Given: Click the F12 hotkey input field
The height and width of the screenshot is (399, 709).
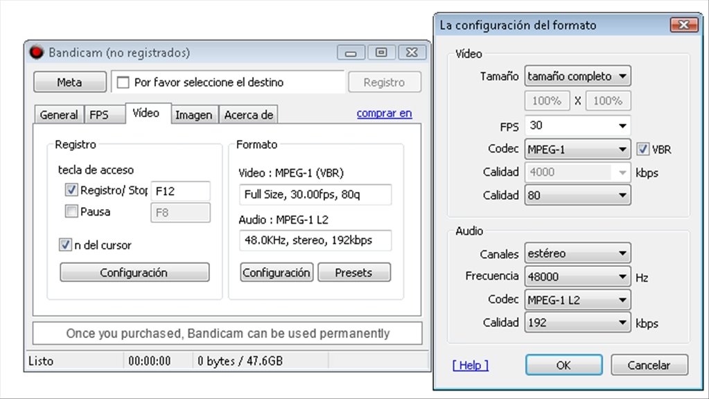Looking at the screenshot, I should (x=180, y=190).
